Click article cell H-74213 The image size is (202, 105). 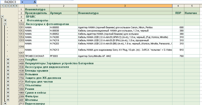[x=64, y=51]
